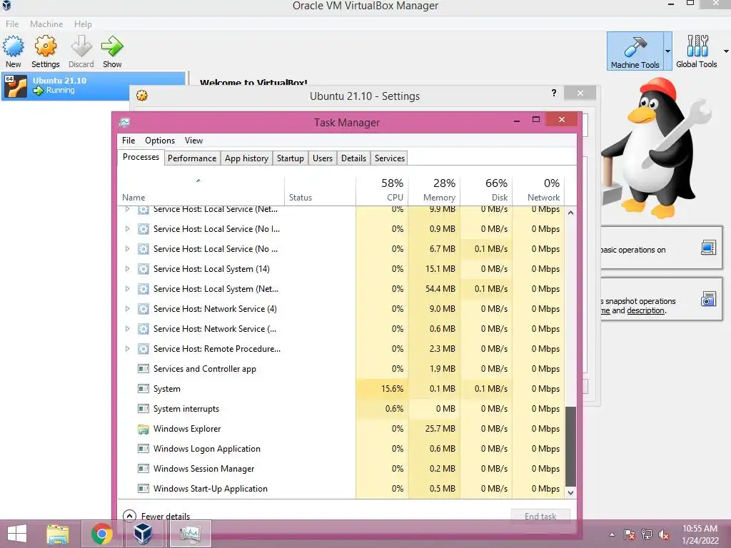Image resolution: width=731 pixels, height=548 pixels.
Task: Expand Service Host: Network Service (4)
Action: click(127, 309)
